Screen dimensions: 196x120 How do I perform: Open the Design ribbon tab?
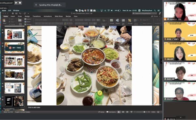point(27,16)
